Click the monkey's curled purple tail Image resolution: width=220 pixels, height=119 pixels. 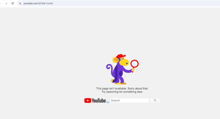click(x=109, y=68)
